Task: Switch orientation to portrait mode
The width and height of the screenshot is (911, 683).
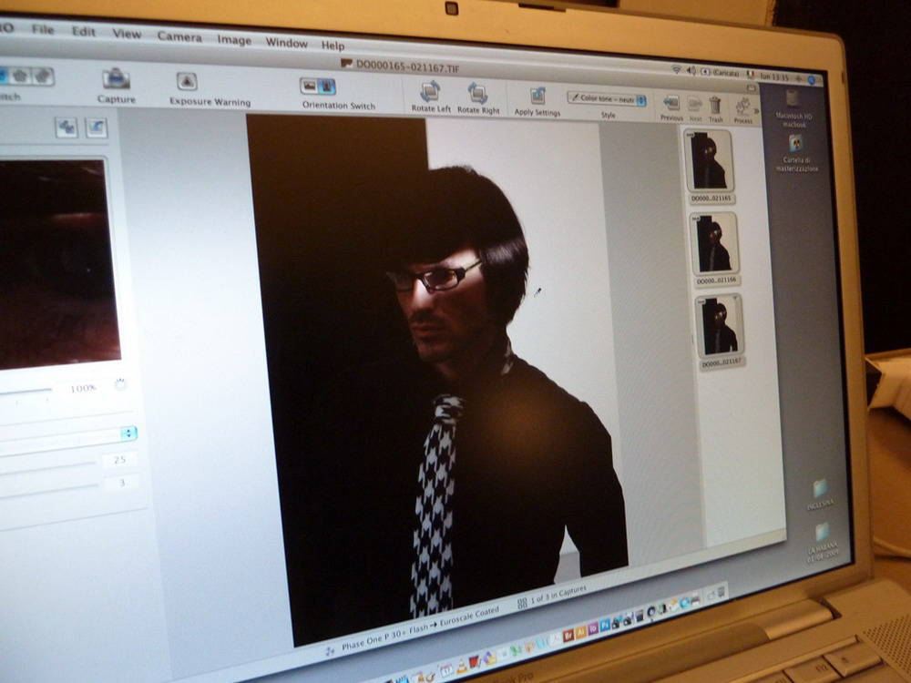Action: (328, 87)
